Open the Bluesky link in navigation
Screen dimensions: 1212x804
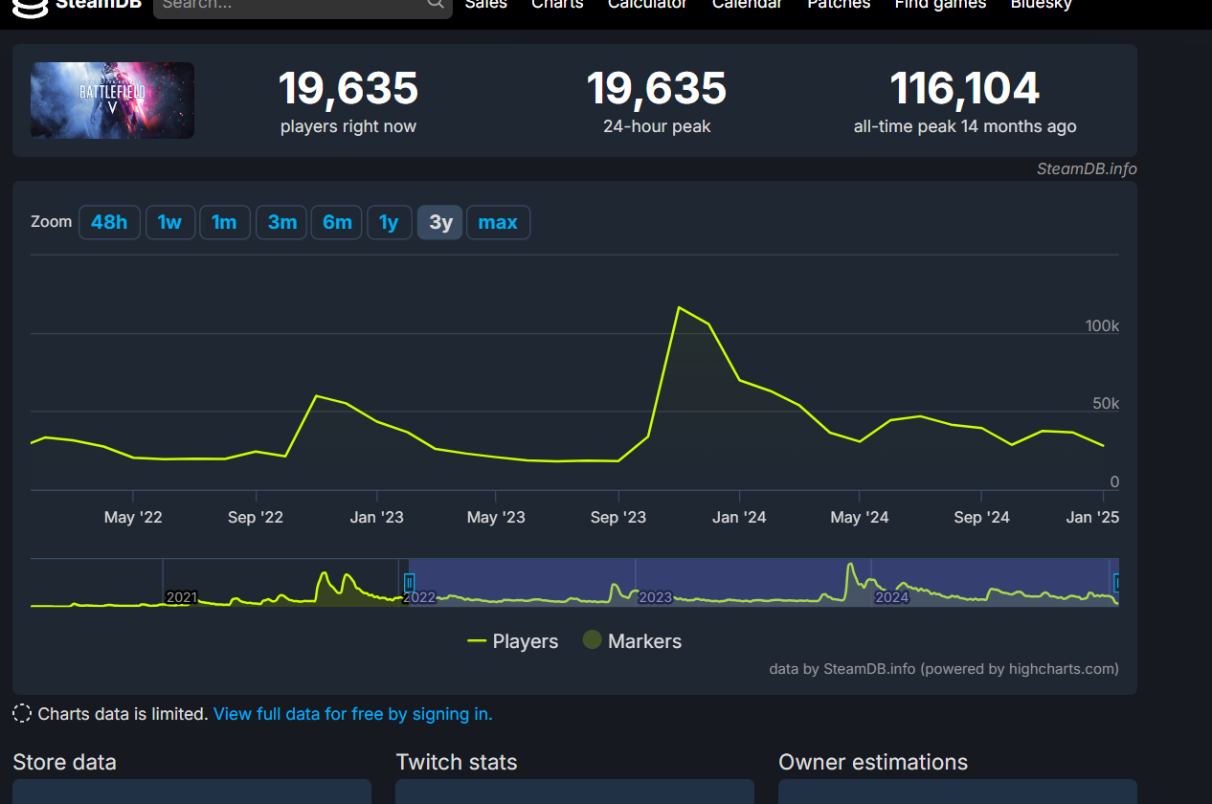[1042, 5]
